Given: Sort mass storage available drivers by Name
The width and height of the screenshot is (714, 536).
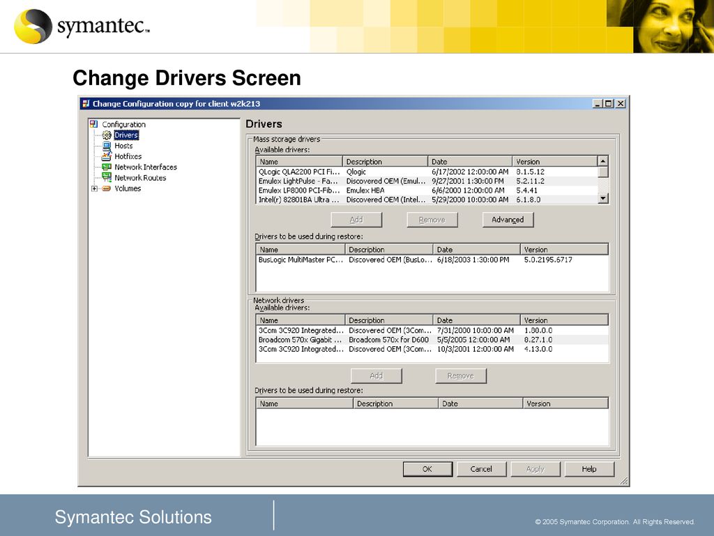Looking at the screenshot, I should tap(299, 161).
